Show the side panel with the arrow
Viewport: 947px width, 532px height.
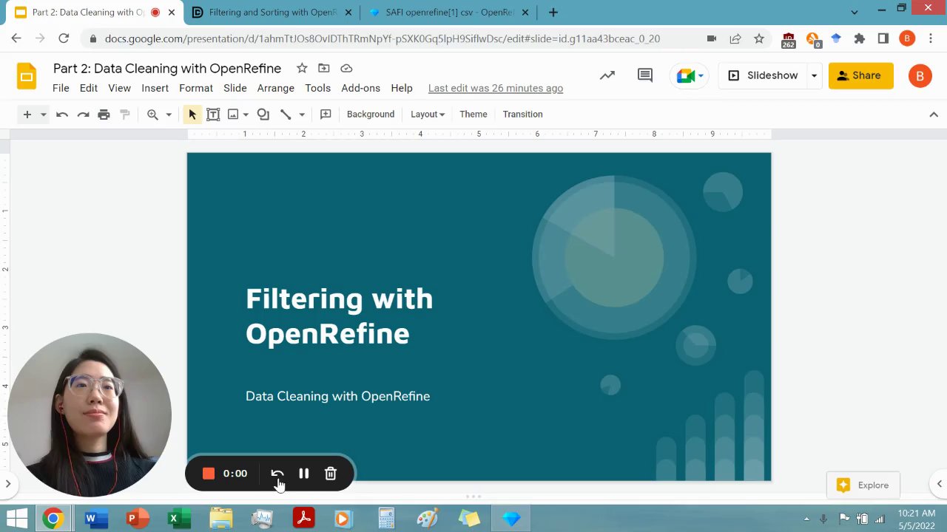[x=940, y=484]
